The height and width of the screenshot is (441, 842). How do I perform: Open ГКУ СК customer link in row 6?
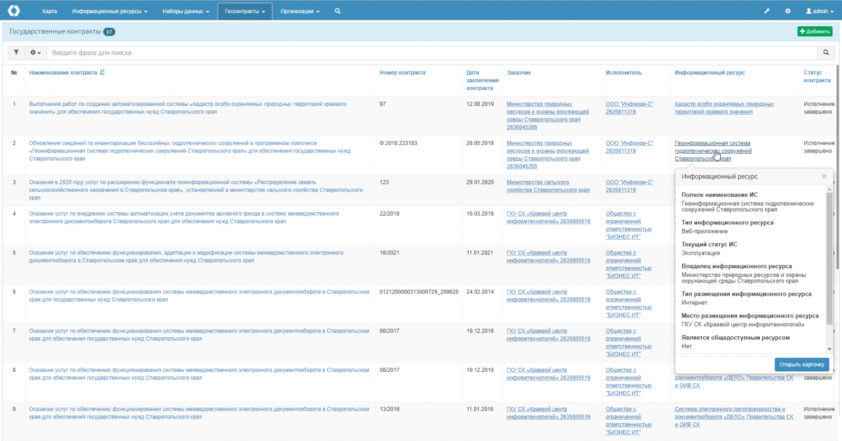(x=548, y=296)
